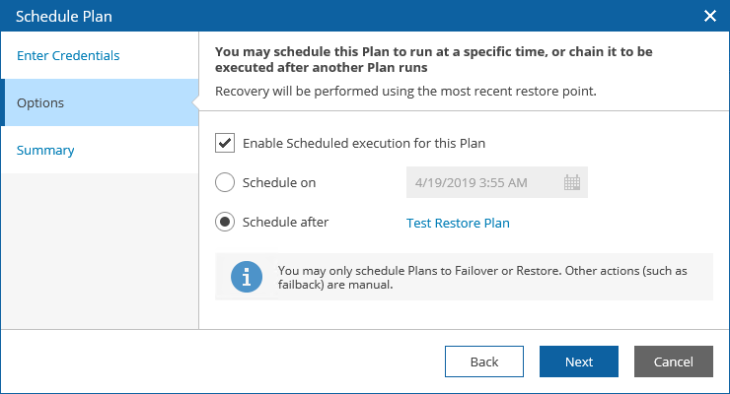This screenshot has height=394, width=730.
Task: Click the "Schedule on" label text
Action: [279, 182]
